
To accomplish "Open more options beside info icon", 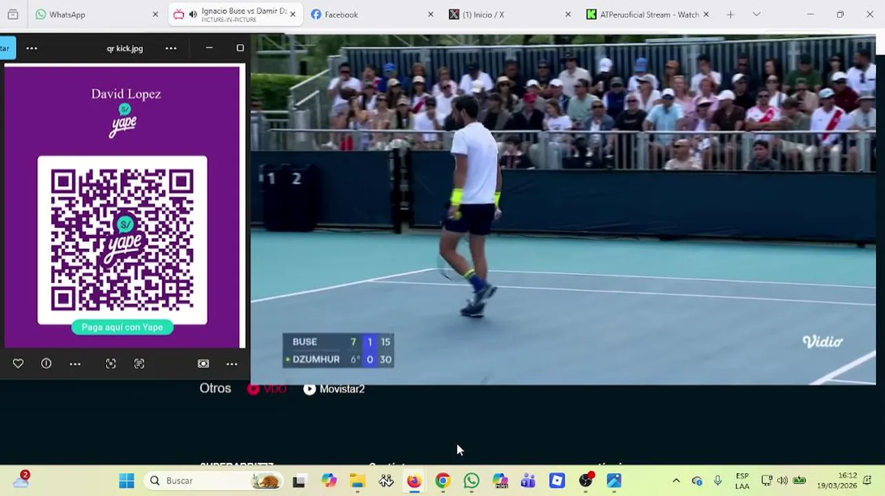I will click(75, 364).
